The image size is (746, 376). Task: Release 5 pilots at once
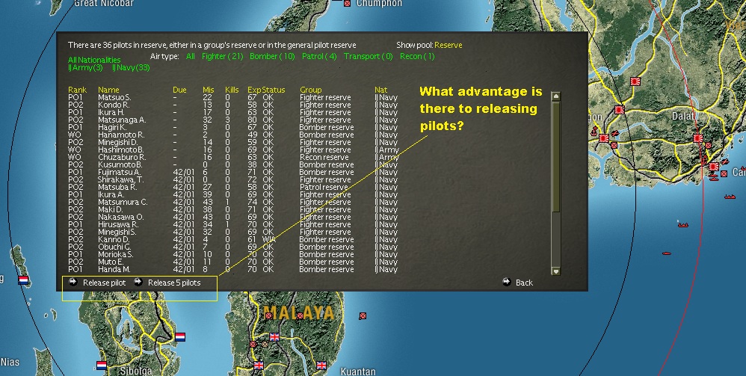(x=174, y=283)
